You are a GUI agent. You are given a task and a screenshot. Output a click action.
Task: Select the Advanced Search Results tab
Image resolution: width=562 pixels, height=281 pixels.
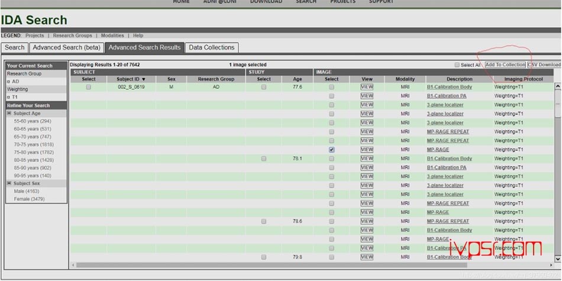tap(145, 48)
